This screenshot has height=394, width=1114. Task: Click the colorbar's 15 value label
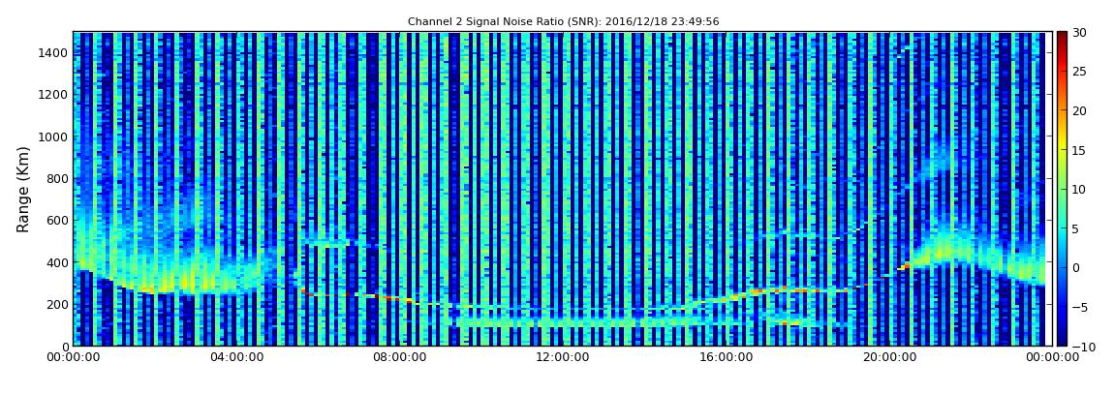[1079, 150]
